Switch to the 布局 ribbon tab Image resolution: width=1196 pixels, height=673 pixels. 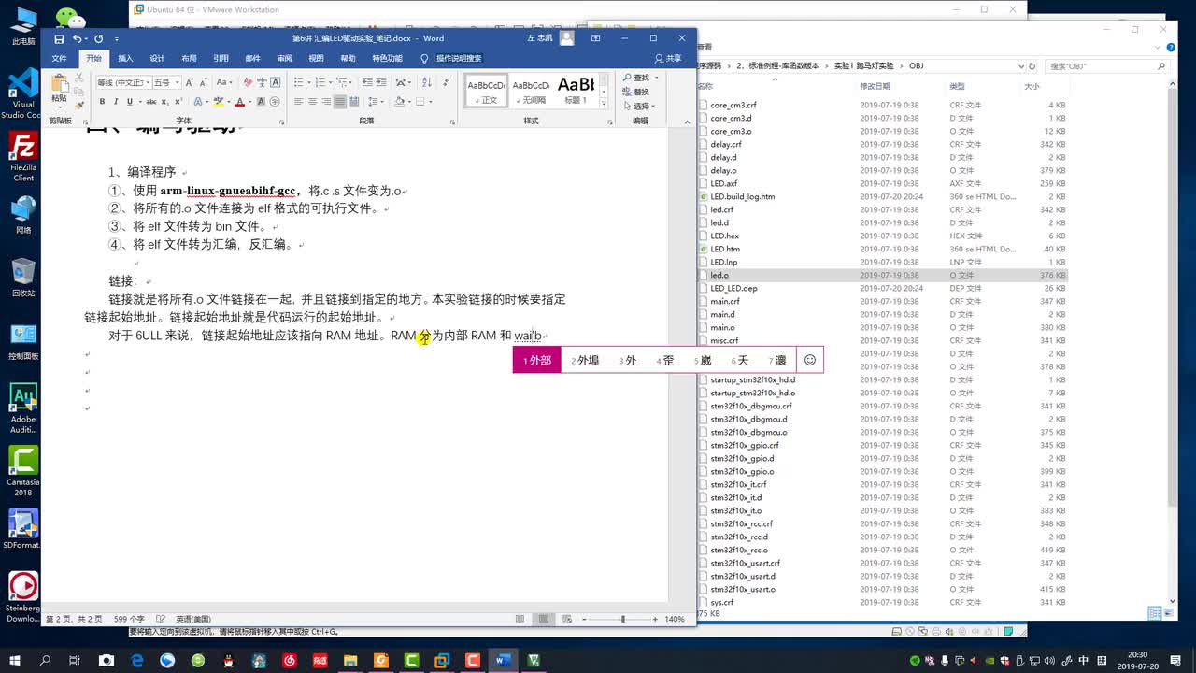(189, 58)
